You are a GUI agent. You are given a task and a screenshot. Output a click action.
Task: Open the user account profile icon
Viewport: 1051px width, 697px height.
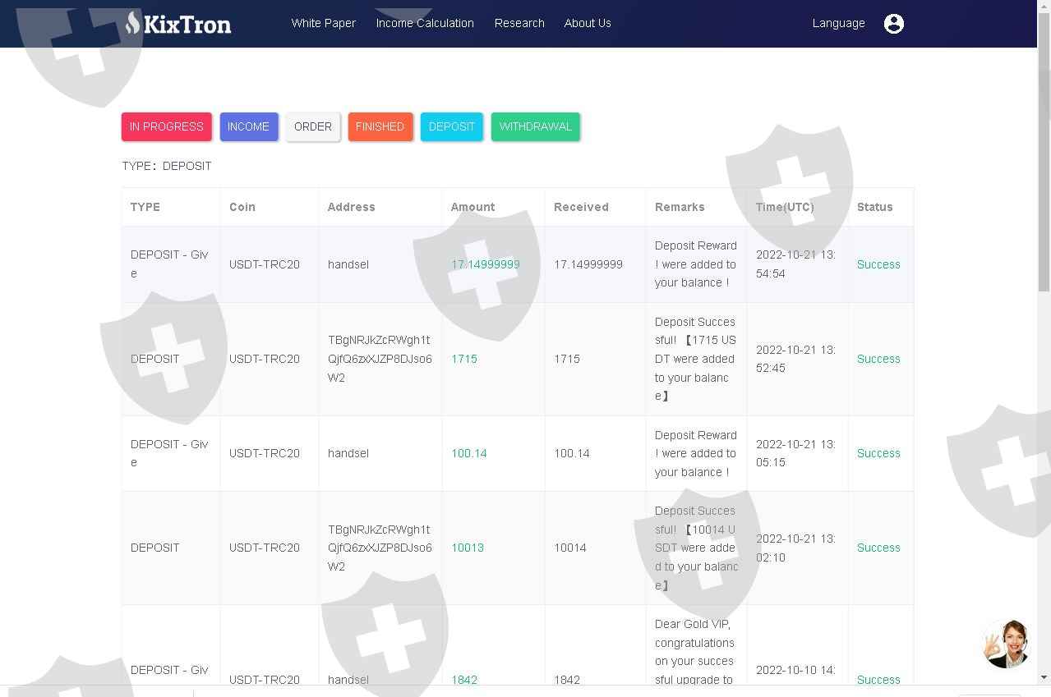click(894, 24)
